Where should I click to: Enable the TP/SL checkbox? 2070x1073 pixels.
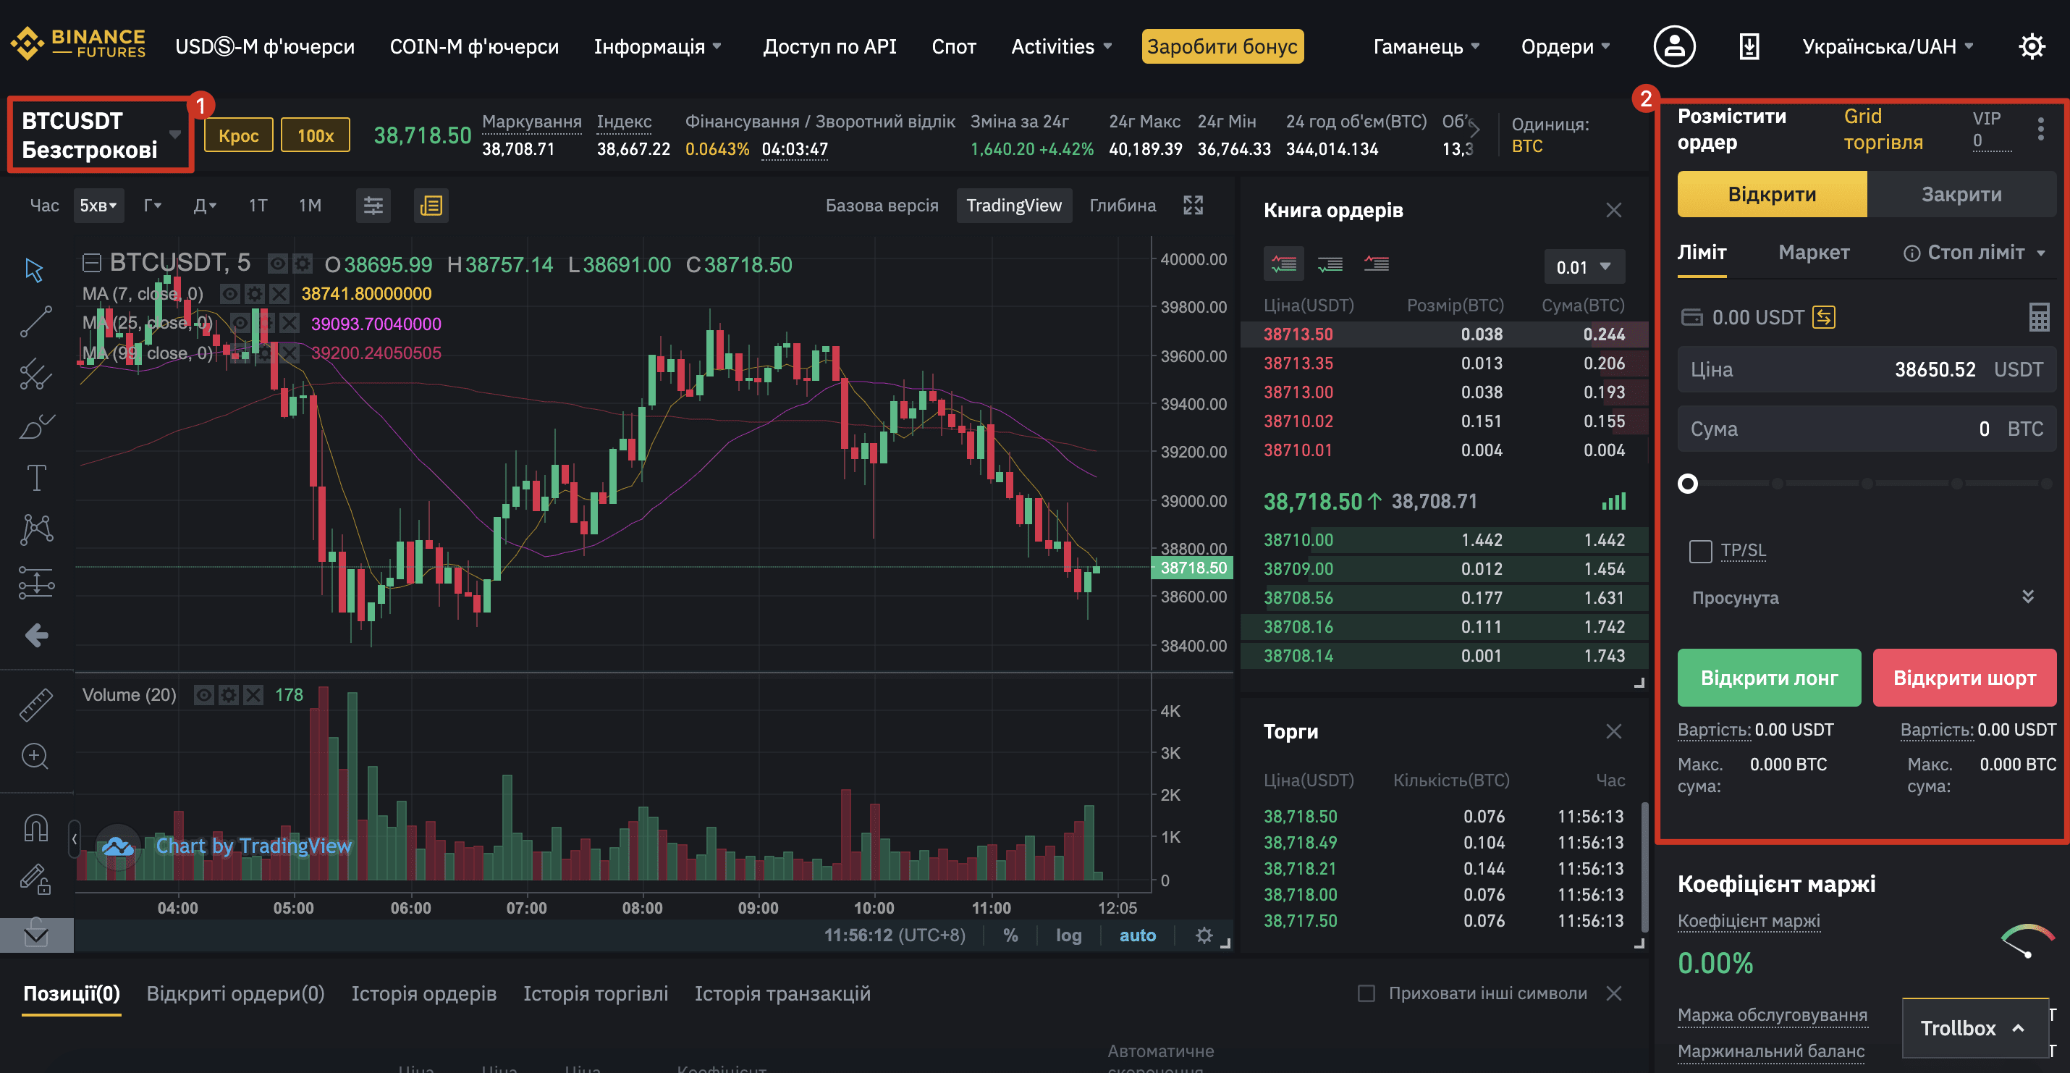[x=1700, y=552]
